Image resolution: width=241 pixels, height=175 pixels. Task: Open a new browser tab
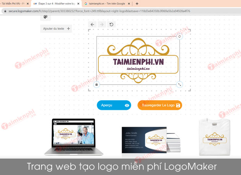coord(137,4)
